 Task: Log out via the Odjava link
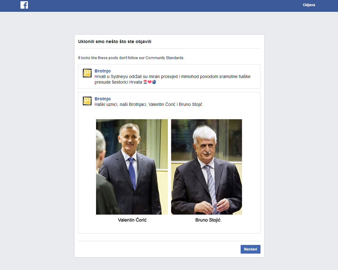click(309, 5)
